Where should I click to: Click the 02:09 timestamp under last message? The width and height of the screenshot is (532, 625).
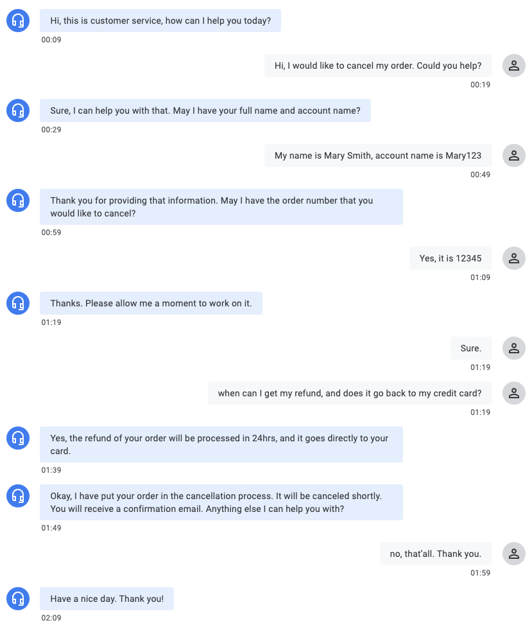51,617
